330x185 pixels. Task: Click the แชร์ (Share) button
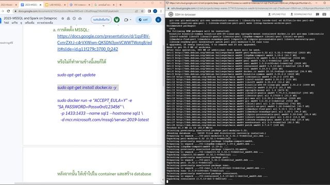pyautogui.click(x=143, y=20)
